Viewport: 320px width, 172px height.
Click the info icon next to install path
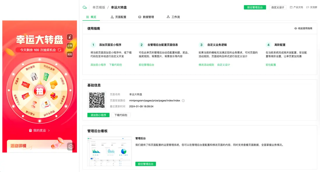click(x=183, y=100)
